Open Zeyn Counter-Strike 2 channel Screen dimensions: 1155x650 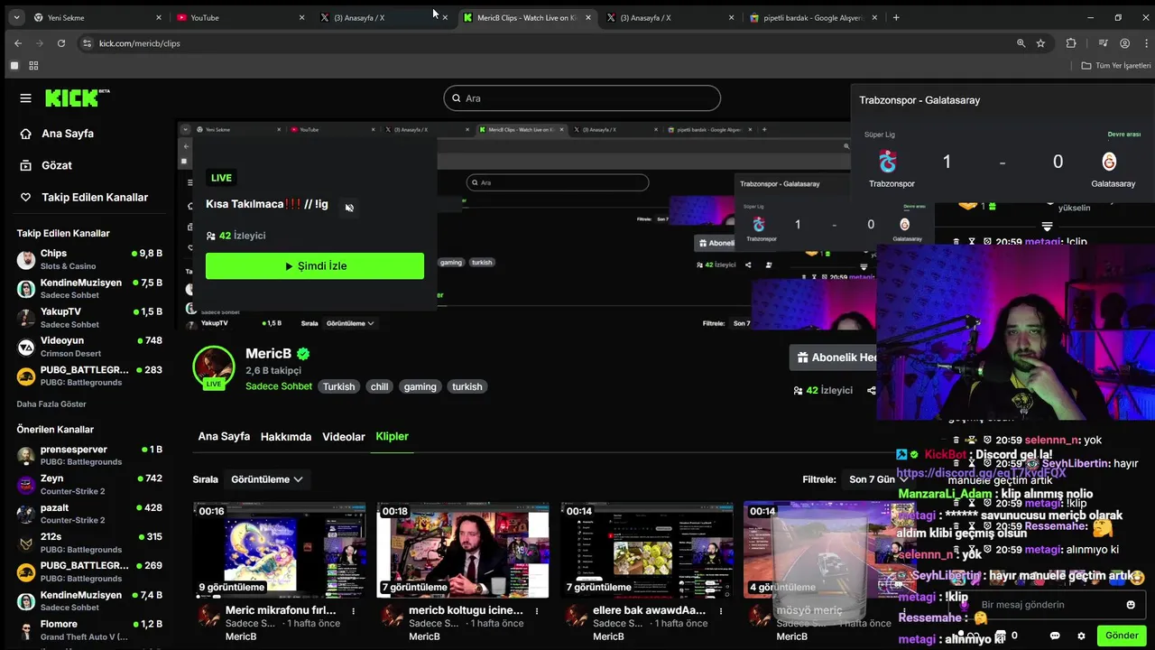pos(89,484)
